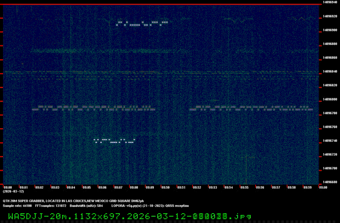Viewport: 340px width, 223px height.
Task: Pick the 14096840 frequency label
Action: [330, 71]
